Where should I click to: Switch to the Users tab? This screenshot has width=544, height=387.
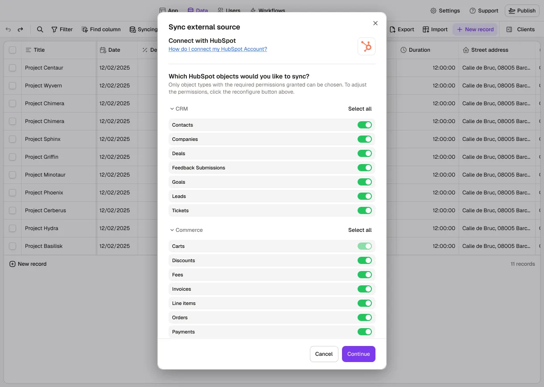[229, 11]
